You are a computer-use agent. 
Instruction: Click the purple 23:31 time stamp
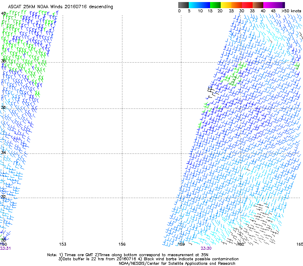(x=5, y=248)
